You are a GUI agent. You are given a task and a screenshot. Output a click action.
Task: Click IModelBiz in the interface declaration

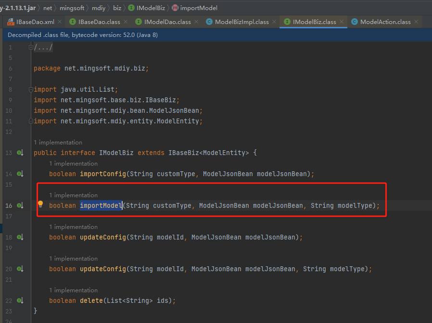(116, 153)
